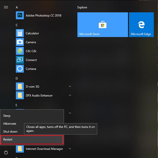158x158 pixels.
Task: Expand the D-com 3G folder chevron
Action: click(x=70, y=86)
